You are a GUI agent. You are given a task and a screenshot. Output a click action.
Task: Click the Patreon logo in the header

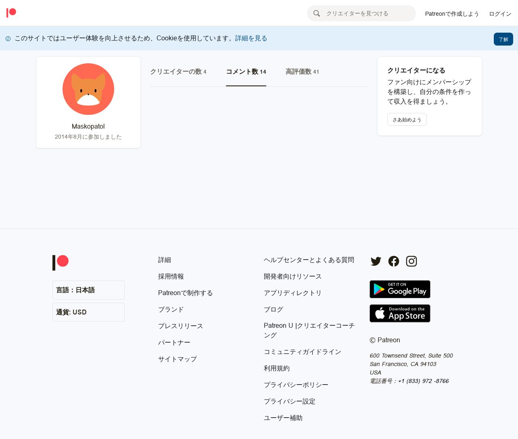pos(11,13)
